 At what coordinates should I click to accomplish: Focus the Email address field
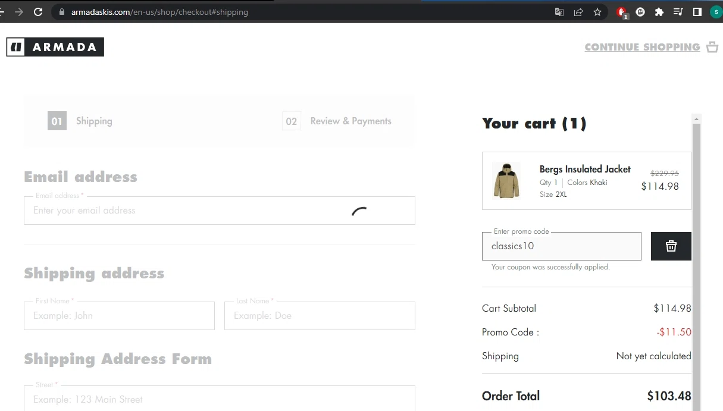[220, 211]
